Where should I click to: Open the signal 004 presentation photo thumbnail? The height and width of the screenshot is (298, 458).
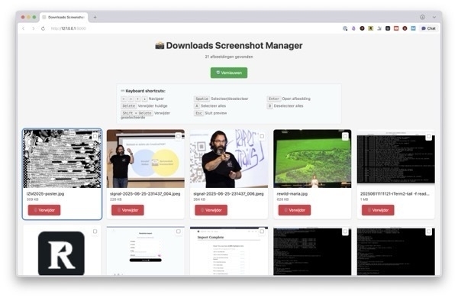pyautogui.click(x=146, y=158)
